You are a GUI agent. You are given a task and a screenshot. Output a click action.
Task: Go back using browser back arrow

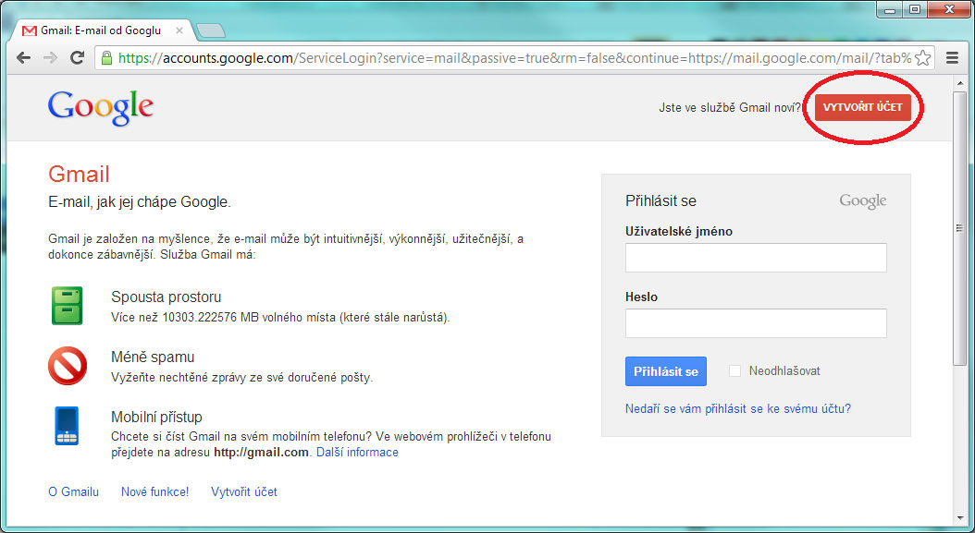point(24,58)
